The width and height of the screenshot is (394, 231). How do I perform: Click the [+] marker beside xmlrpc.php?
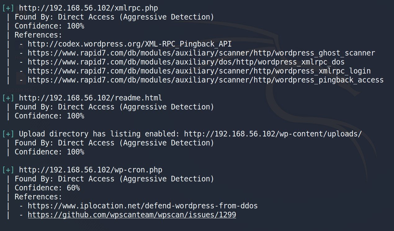8,8
